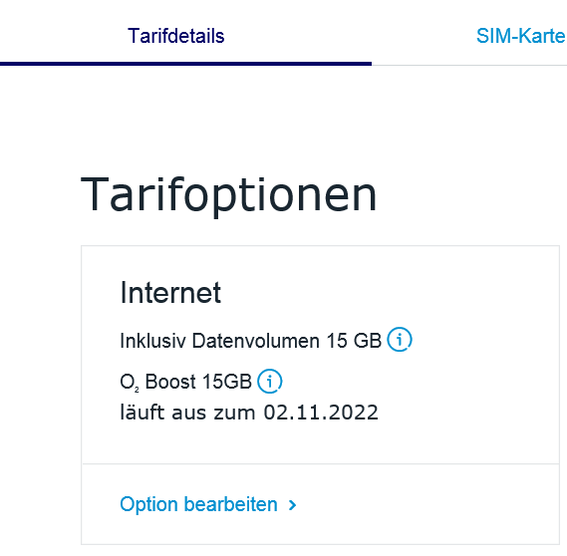This screenshot has height=556, width=567.
Task: Click the Inklusiv Datenvolumen label text
Action: [x=219, y=341]
